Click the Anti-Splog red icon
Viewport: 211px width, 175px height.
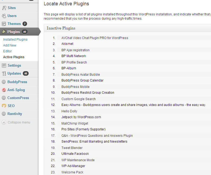click(x=4, y=90)
